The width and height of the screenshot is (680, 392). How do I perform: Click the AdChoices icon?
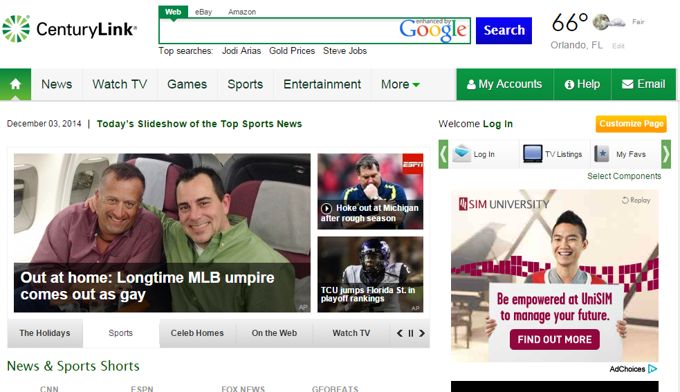(653, 369)
